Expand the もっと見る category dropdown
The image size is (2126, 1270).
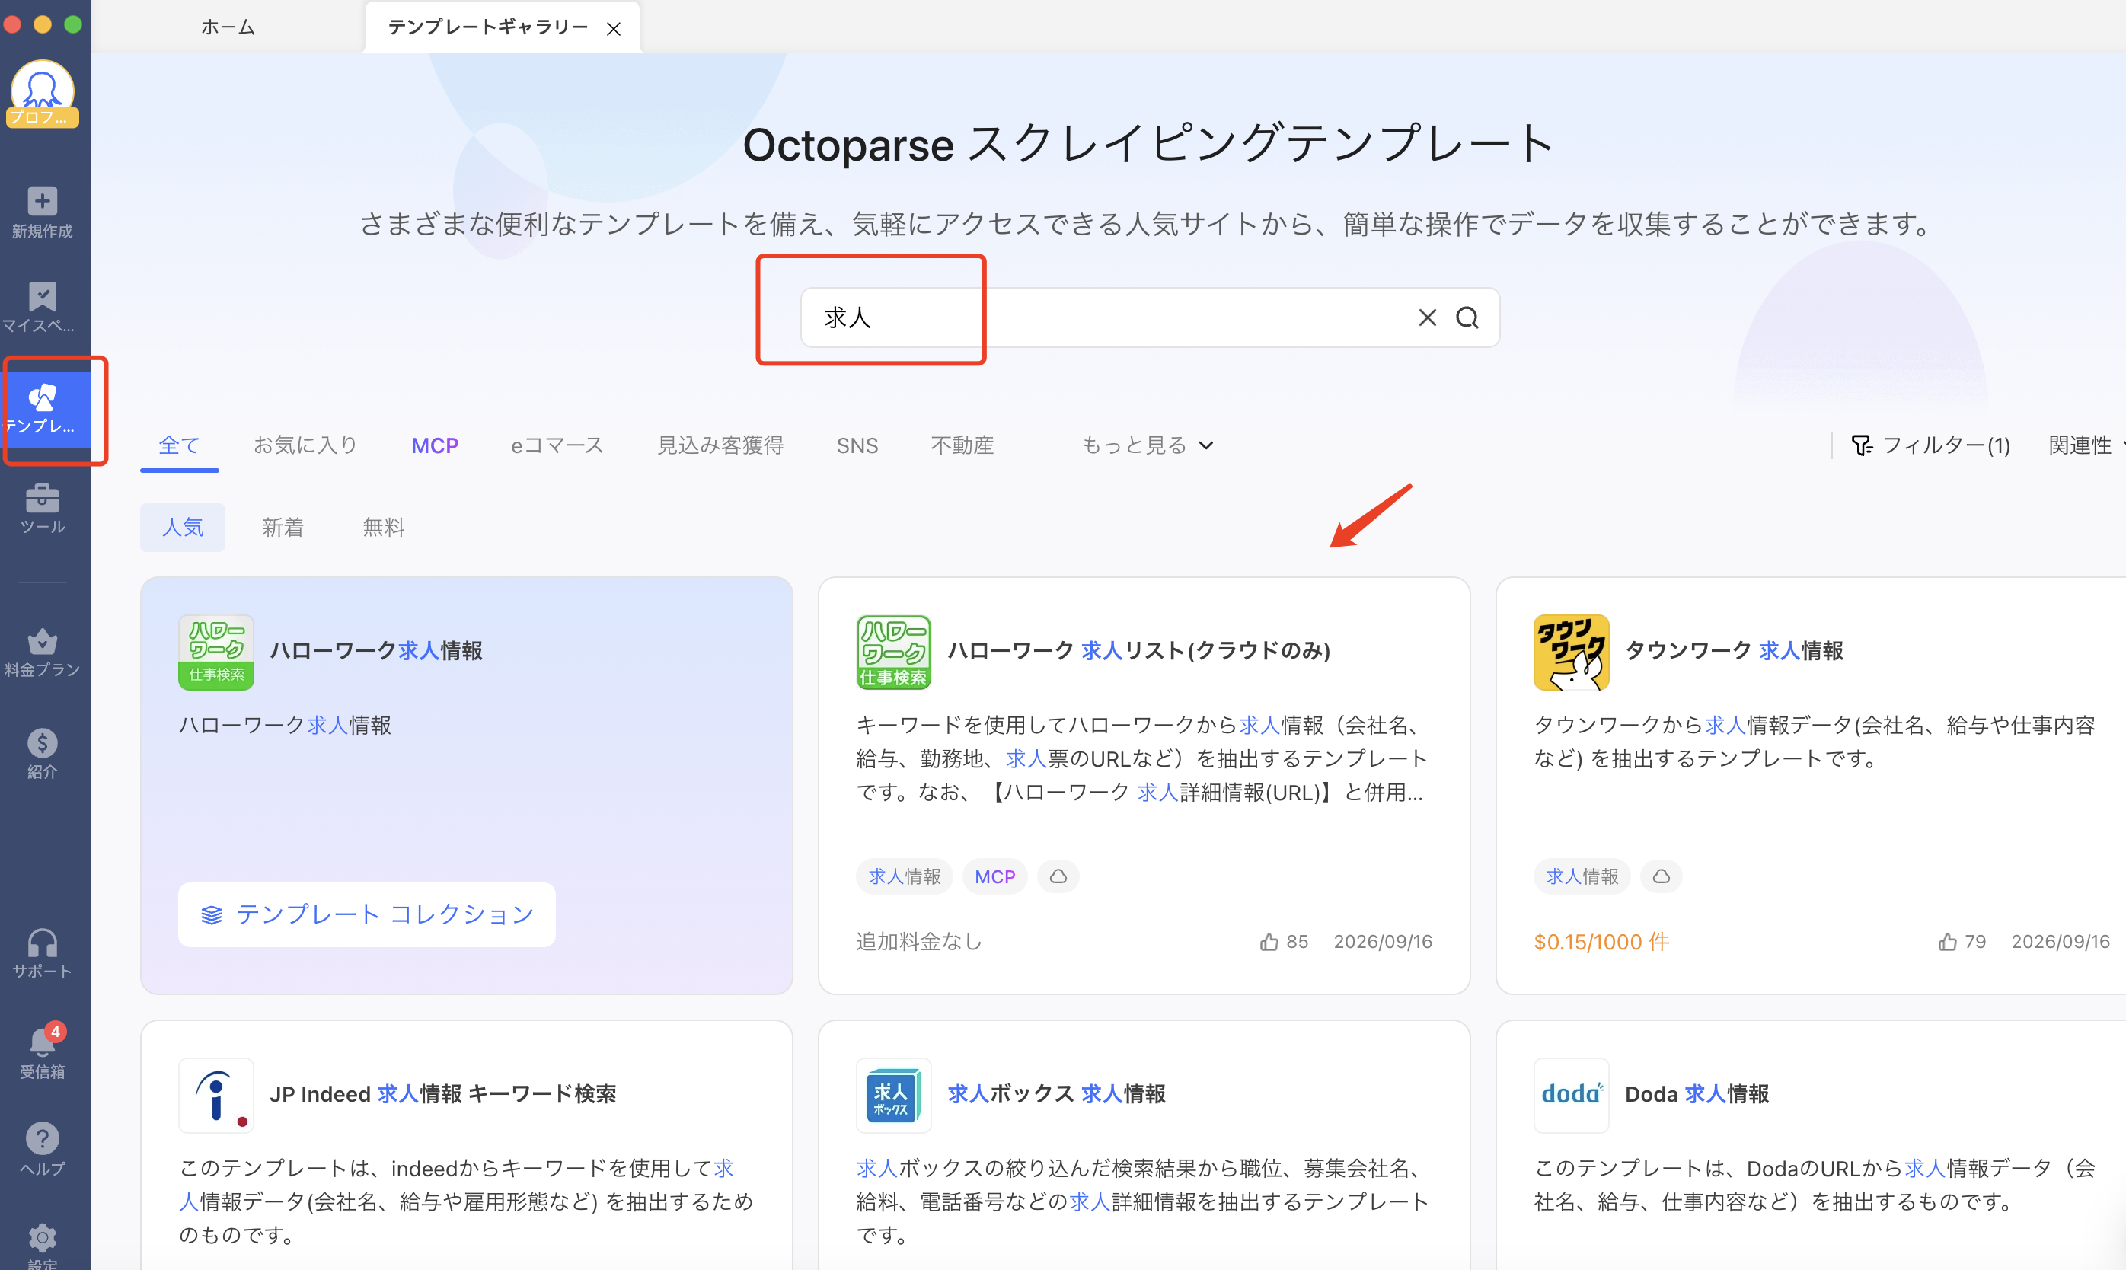click(1148, 445)
